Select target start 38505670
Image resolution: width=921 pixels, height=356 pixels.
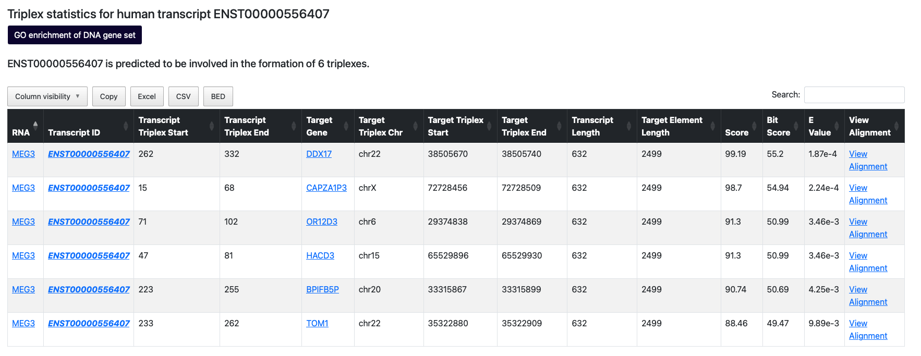tap(448, 154)
